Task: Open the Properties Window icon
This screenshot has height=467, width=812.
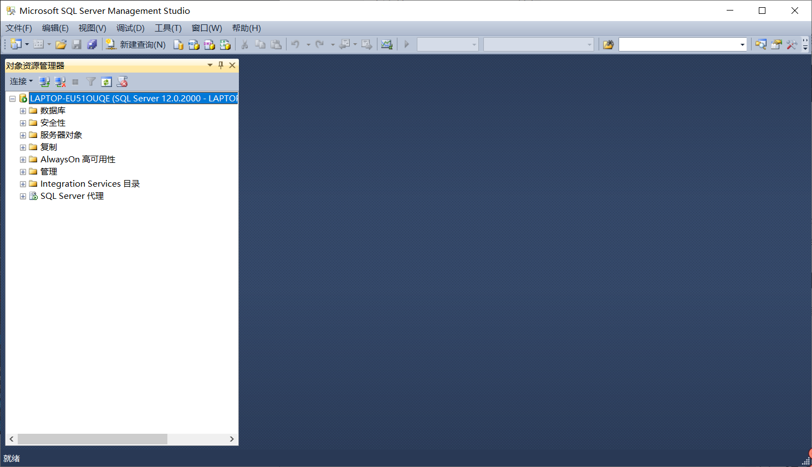Action: click(777, 44)
